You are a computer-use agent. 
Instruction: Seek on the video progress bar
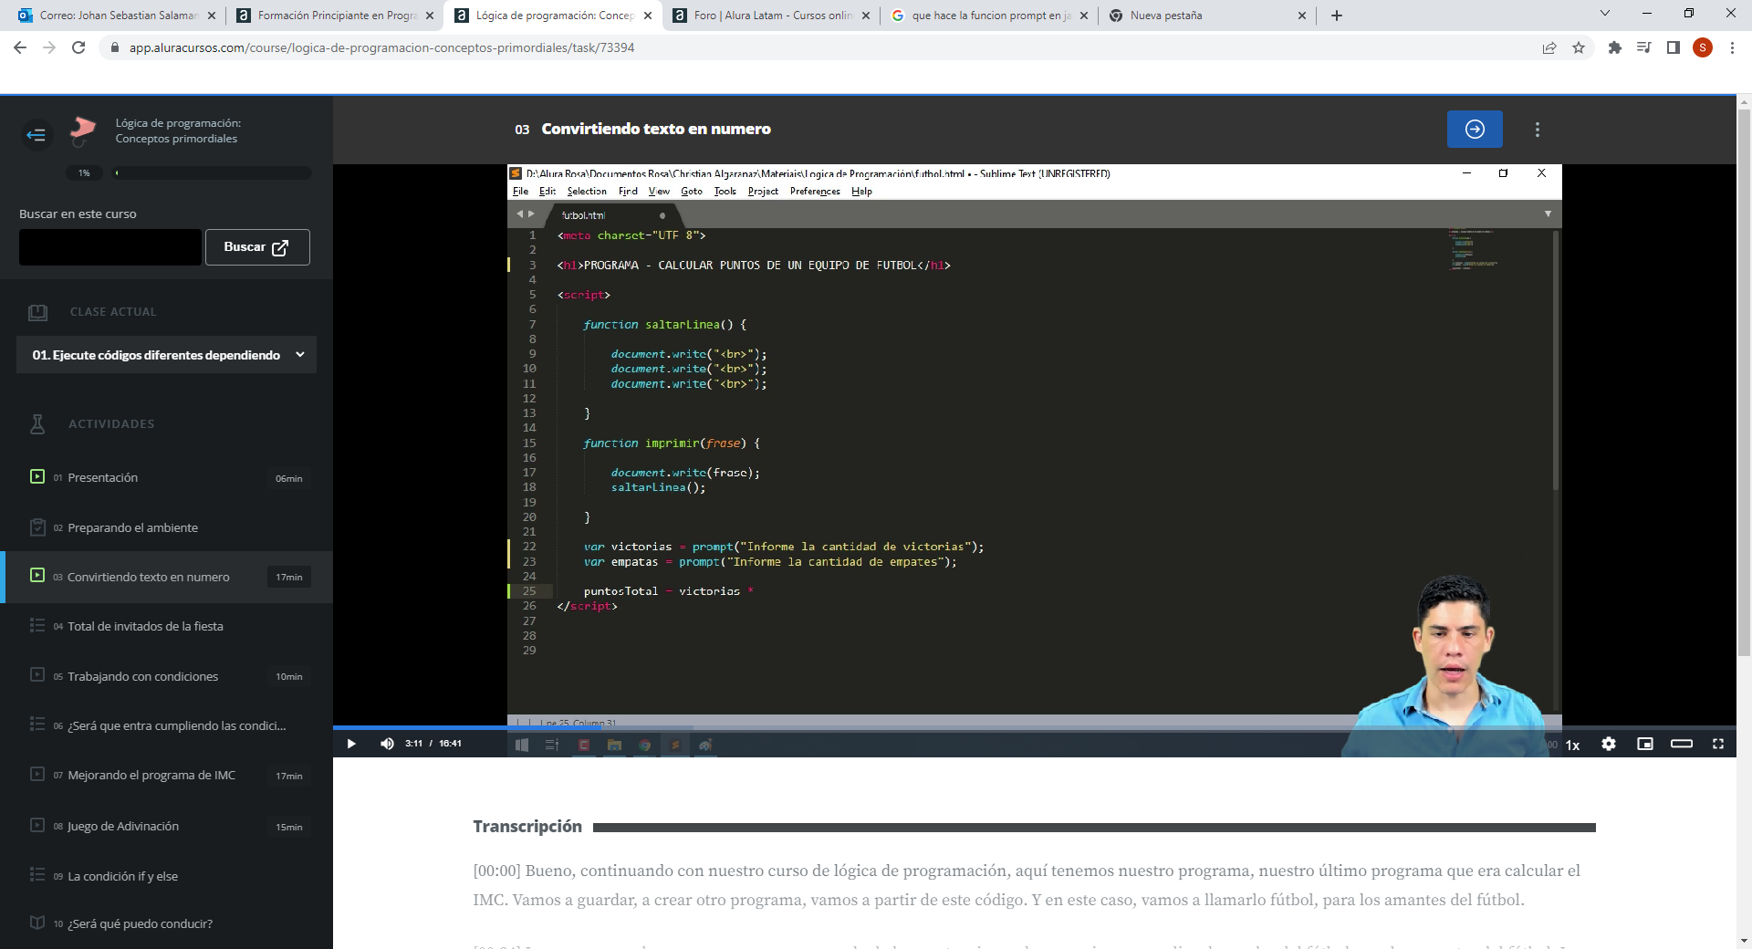(1034, 728)
